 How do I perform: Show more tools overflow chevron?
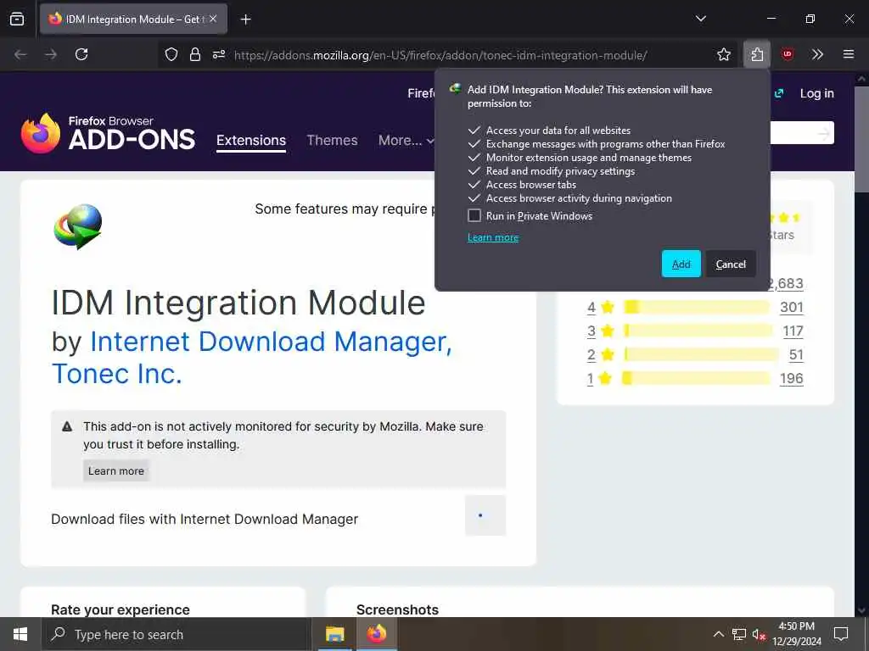pyautogui.click(x=817, y=54)
